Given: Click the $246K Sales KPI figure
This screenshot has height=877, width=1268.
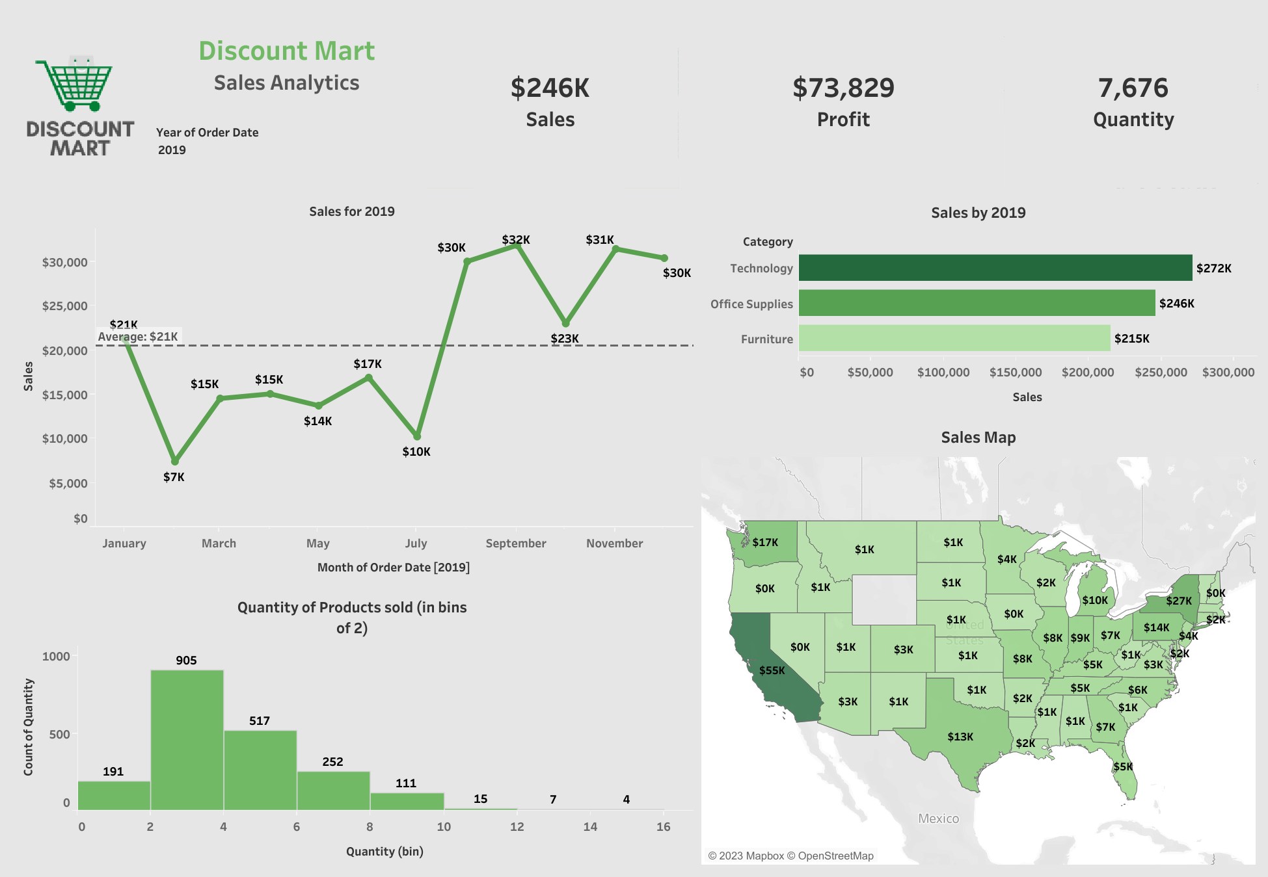Looking at the screenshot, I should coord(550,88).
